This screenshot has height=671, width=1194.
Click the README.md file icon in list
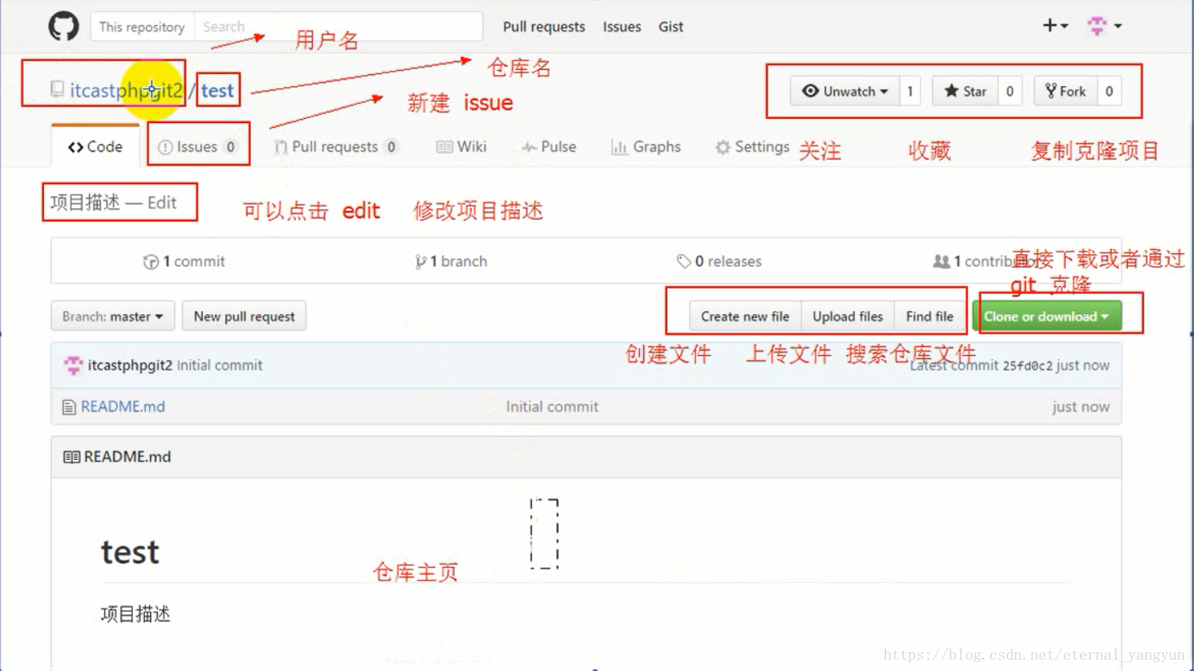69,406
